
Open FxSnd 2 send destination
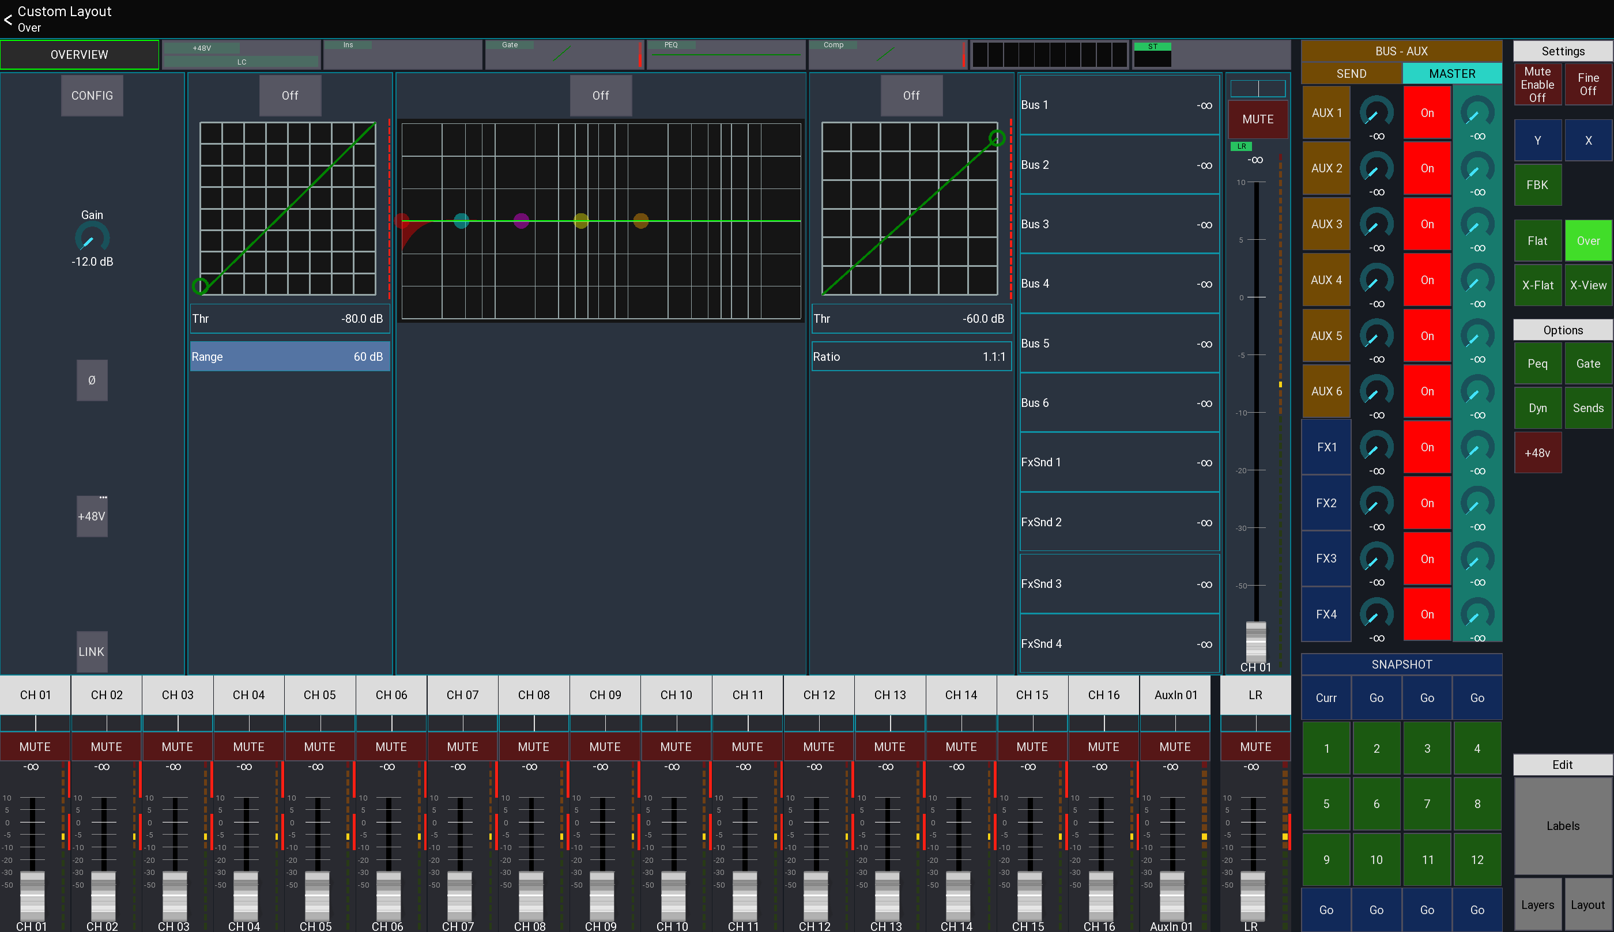[1119, 522]
